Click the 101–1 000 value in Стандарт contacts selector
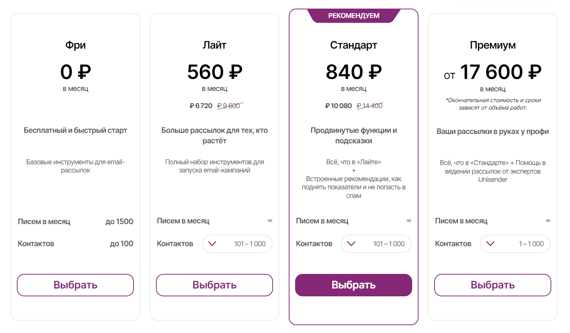This screenshot has height=333, width=570. click(x=389, y=244)
